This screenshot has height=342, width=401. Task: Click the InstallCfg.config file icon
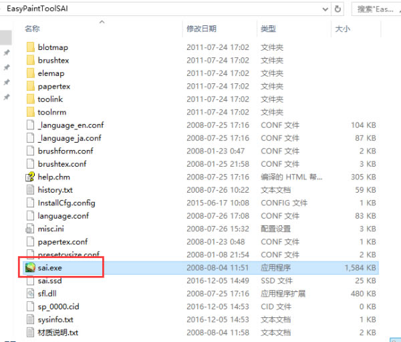click(x=30, y=203)
